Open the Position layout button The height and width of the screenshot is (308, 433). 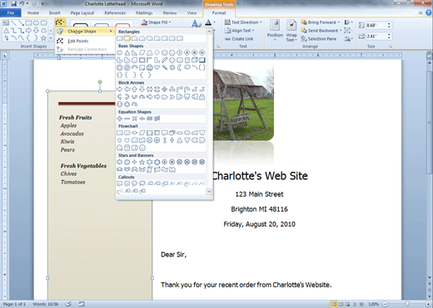275,31
